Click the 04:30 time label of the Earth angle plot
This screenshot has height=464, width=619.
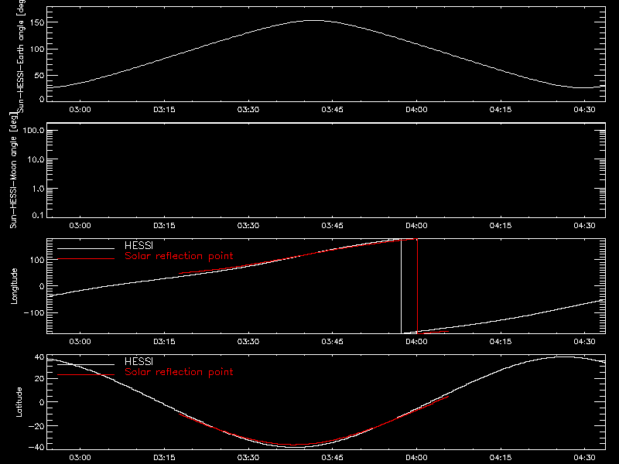point(585,110)
